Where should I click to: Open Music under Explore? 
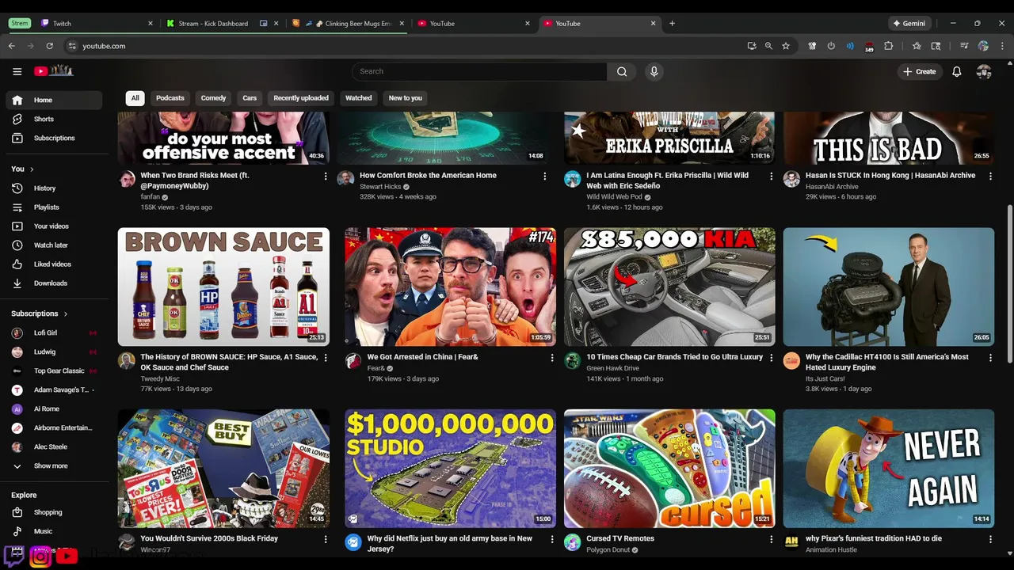click(x=55, y=531)
